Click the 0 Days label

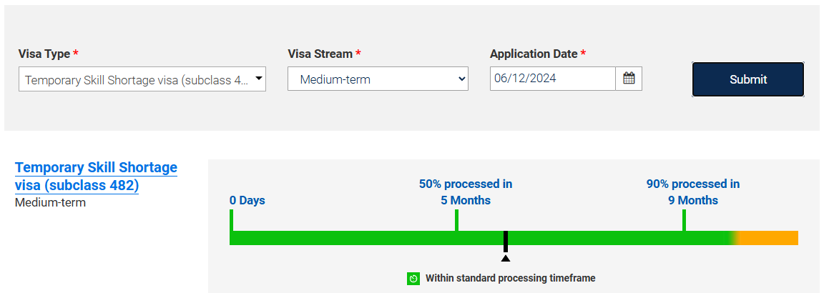click(247, 200)
